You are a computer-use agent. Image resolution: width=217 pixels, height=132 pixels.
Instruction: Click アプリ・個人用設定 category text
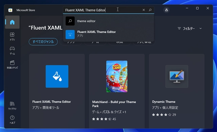[165, 108]
